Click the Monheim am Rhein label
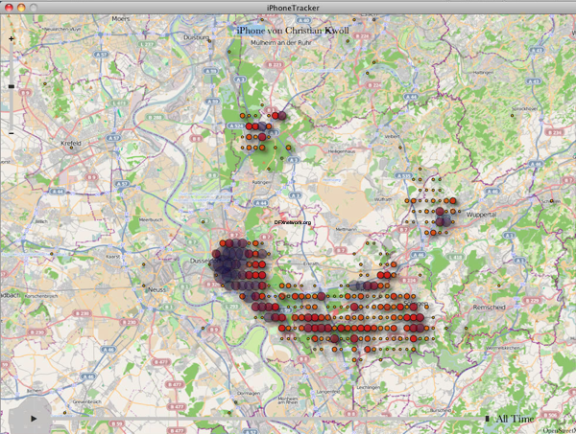576x434 pixels. point(288,400)
